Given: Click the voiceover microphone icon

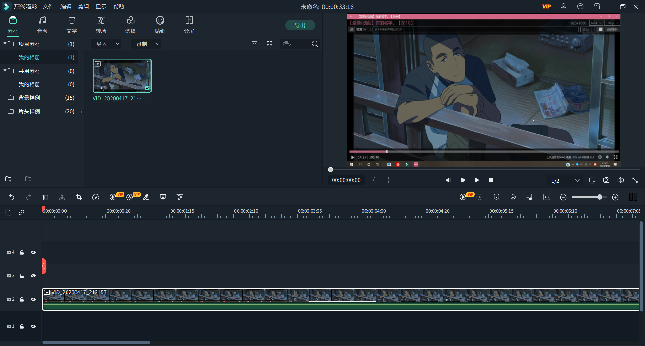Looking at the screenshot, I should pos(513,197).
